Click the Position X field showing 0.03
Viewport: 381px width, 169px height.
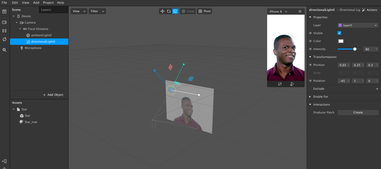[344, 65]
